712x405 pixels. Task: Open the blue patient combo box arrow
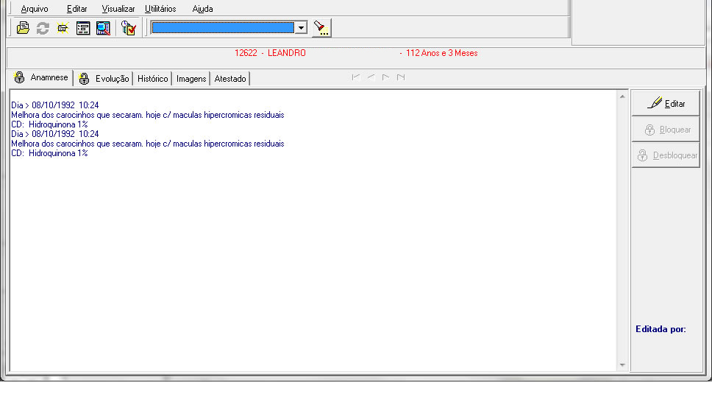[301, 28]
